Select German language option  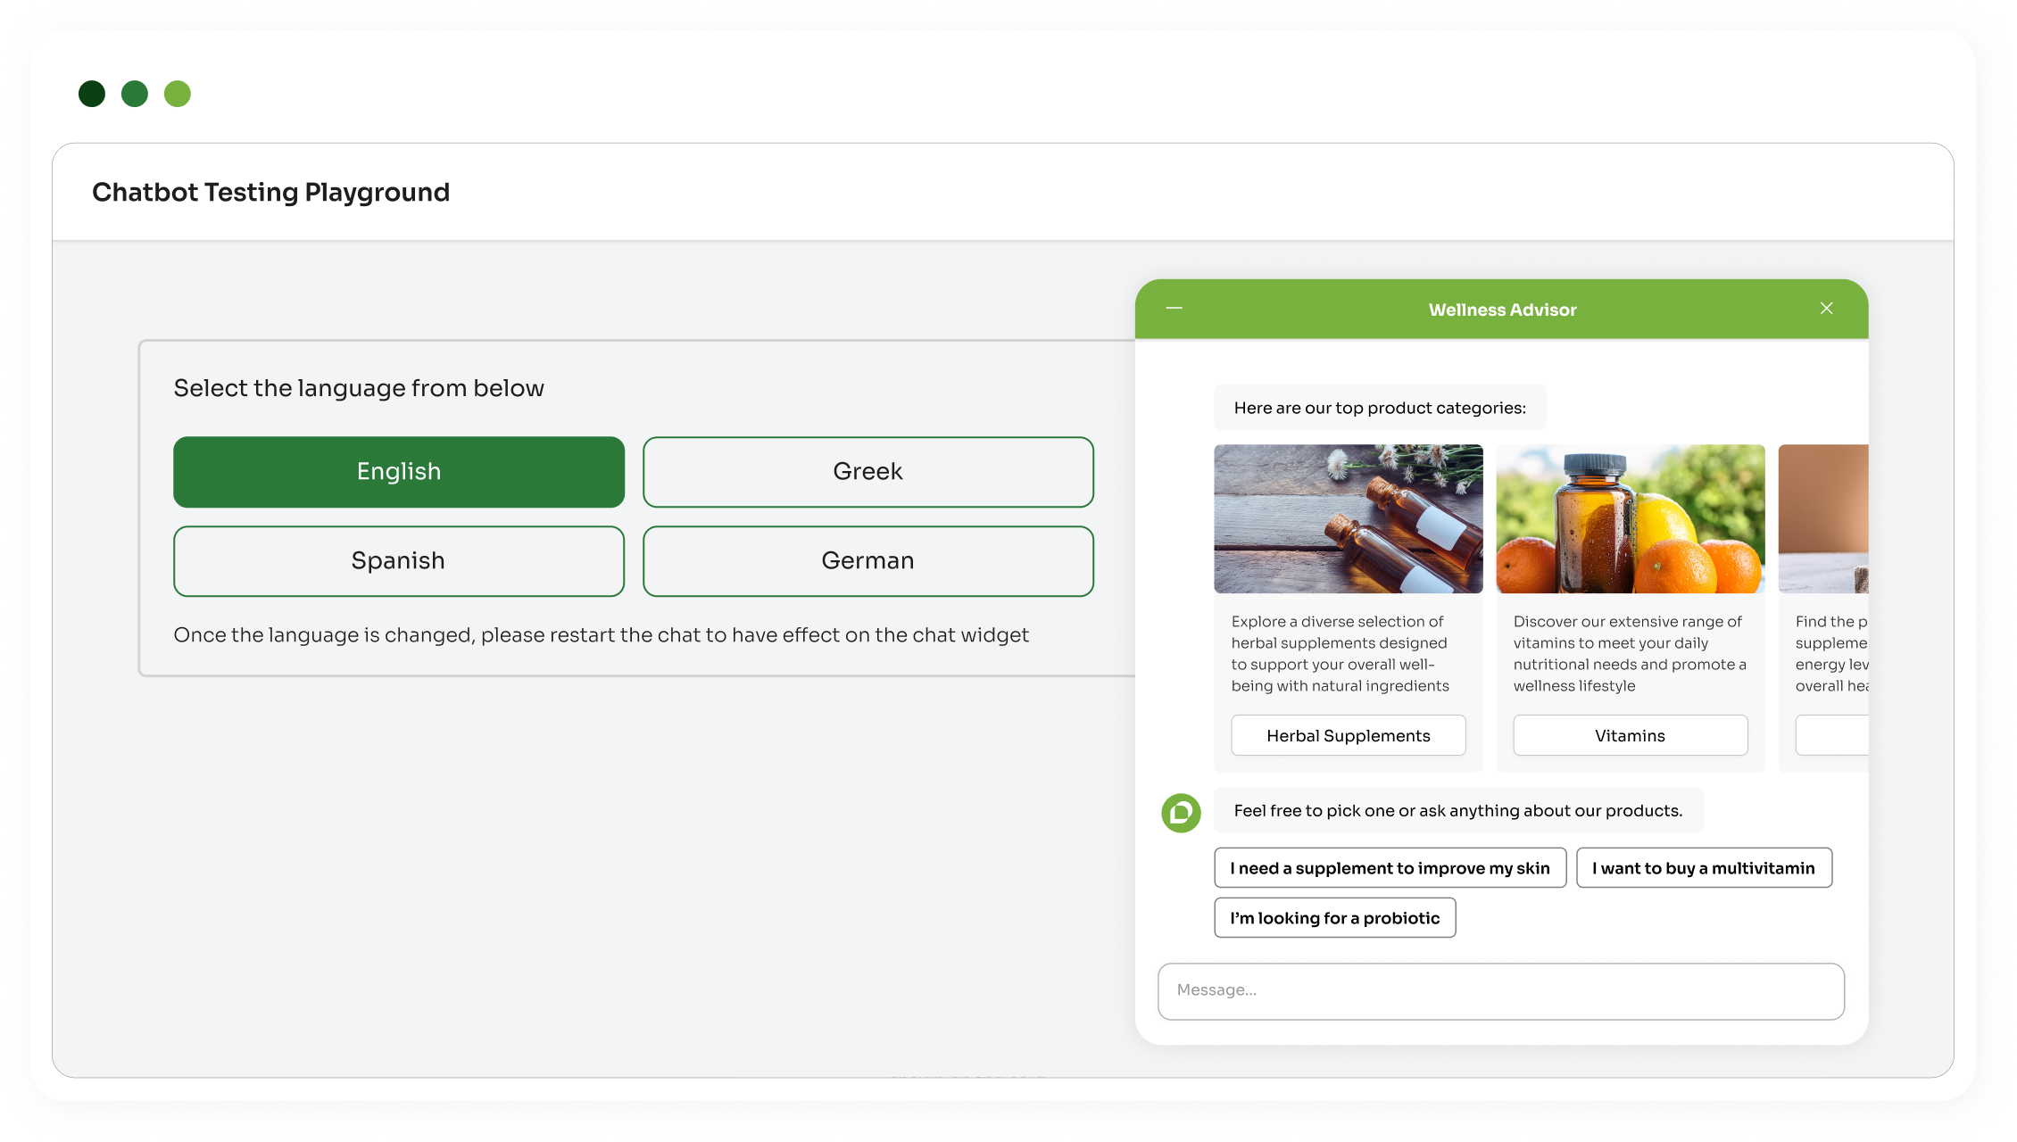click(868, 561)
